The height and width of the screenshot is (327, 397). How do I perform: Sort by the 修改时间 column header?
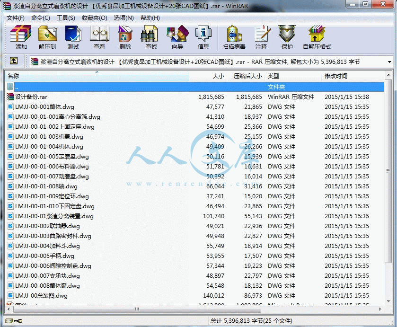tap(353, 76)
